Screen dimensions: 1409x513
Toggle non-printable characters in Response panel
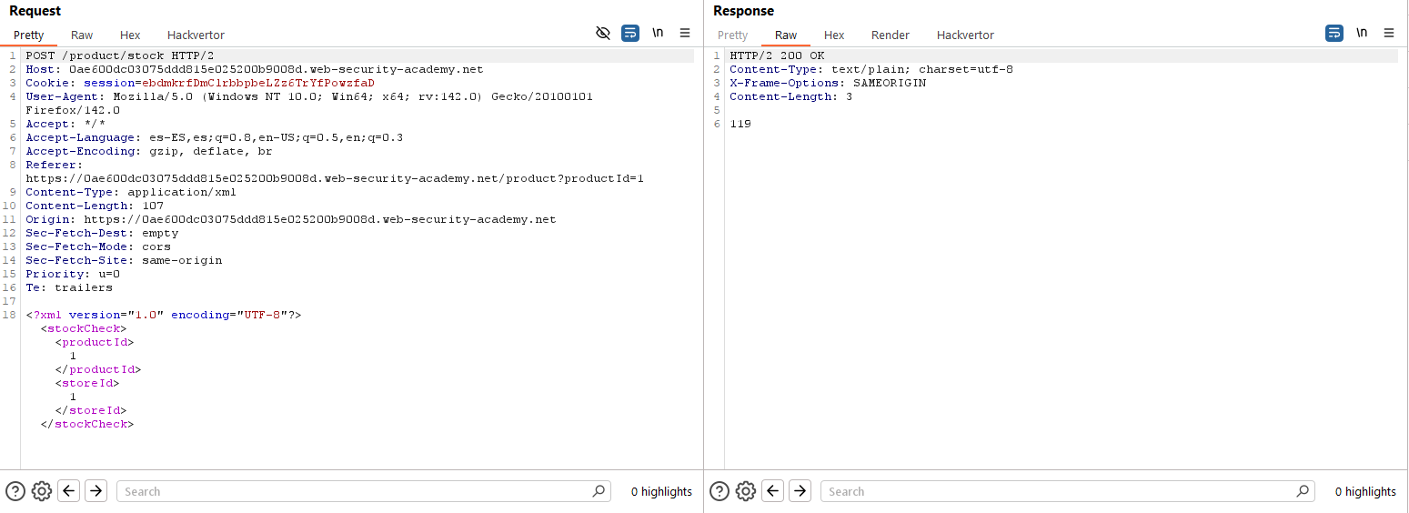coord(1362,34)
